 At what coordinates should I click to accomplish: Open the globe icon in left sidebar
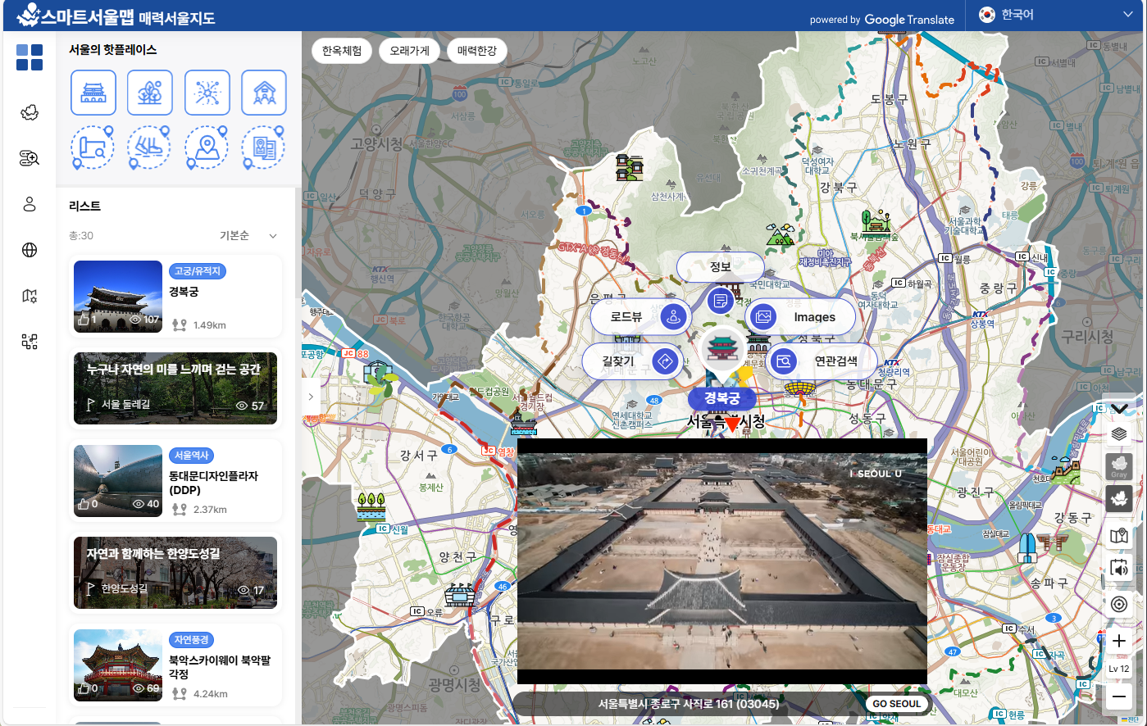[30, 250]
